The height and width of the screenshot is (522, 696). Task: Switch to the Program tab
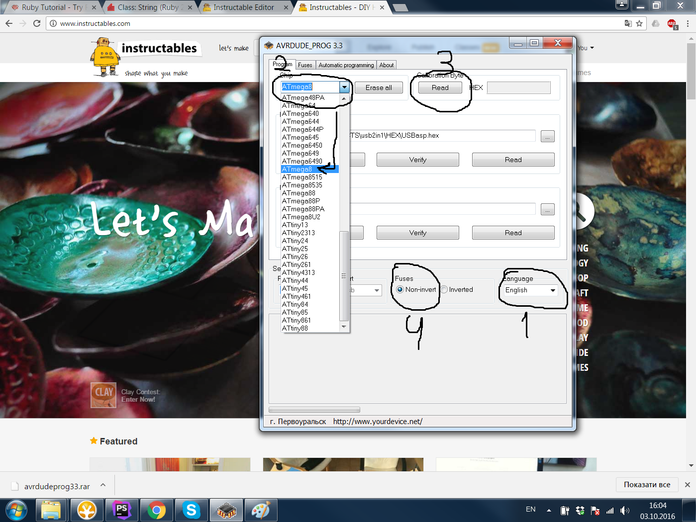[x=283, y=64]
